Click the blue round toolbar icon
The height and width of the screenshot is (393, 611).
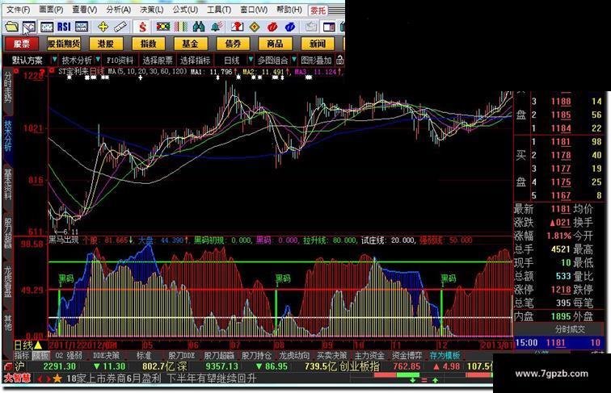point(290,27)
